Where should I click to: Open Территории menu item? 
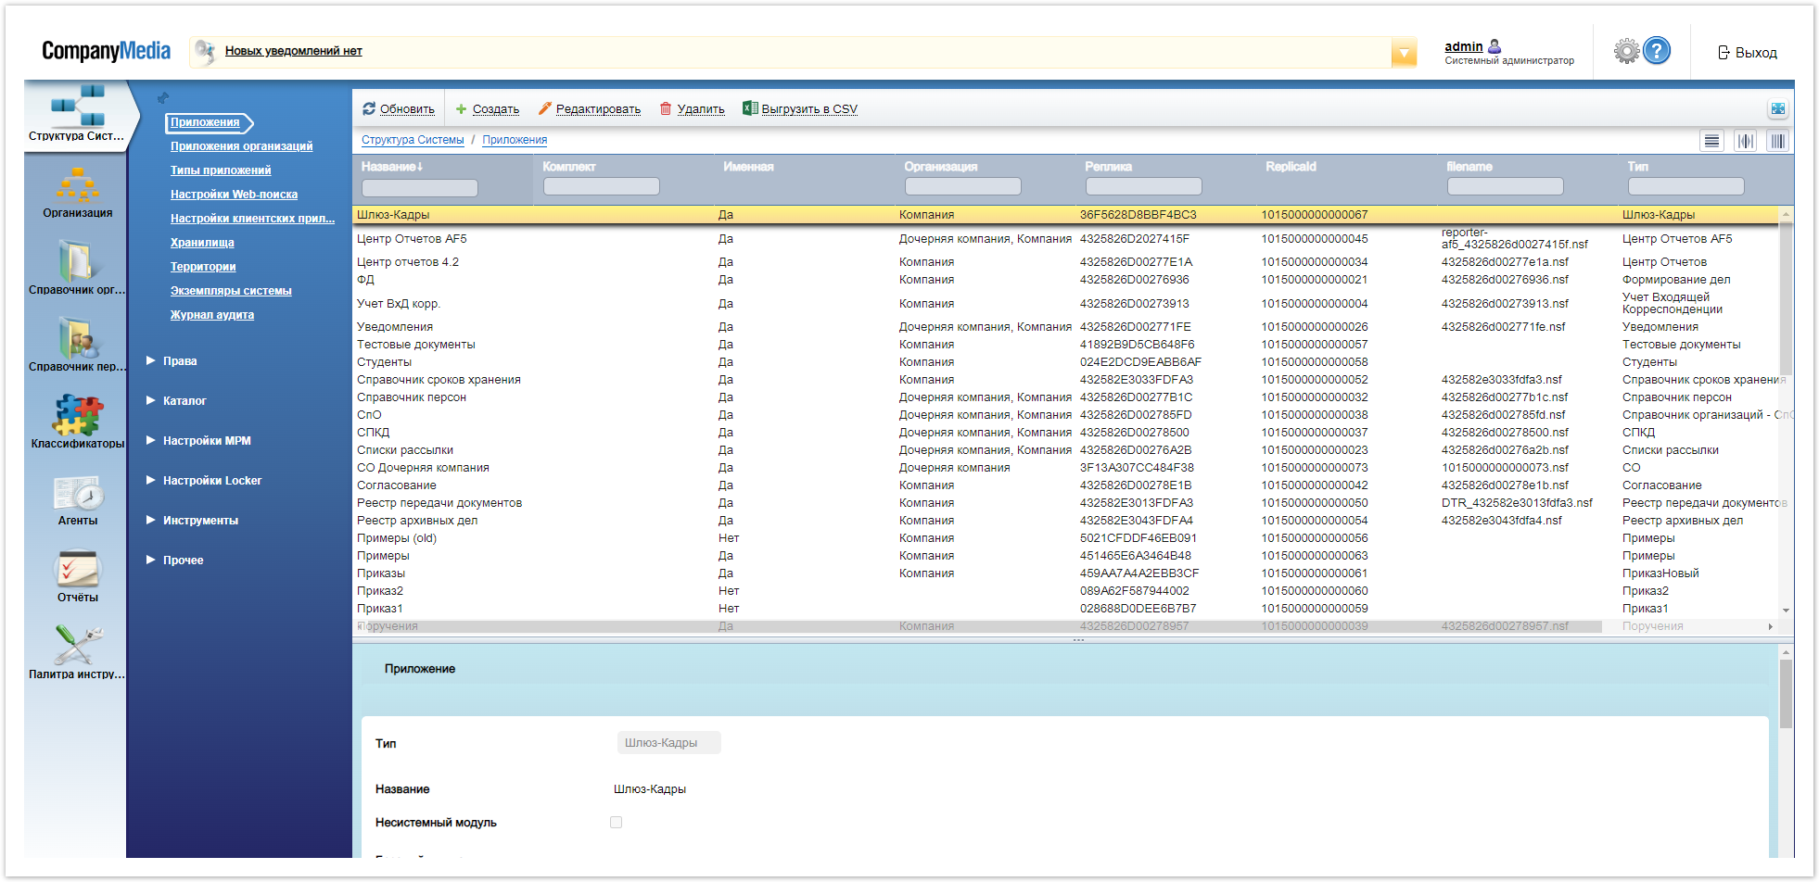pos(203,267)
